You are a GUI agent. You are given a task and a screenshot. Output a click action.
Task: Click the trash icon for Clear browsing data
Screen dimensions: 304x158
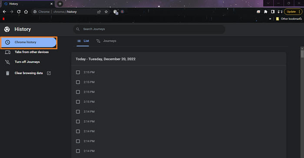tap(7, 73)
